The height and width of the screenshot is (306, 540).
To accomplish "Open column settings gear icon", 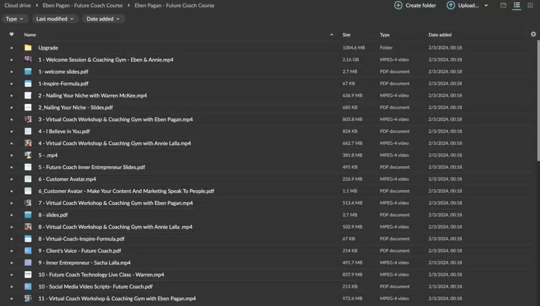I will point(533,34).
